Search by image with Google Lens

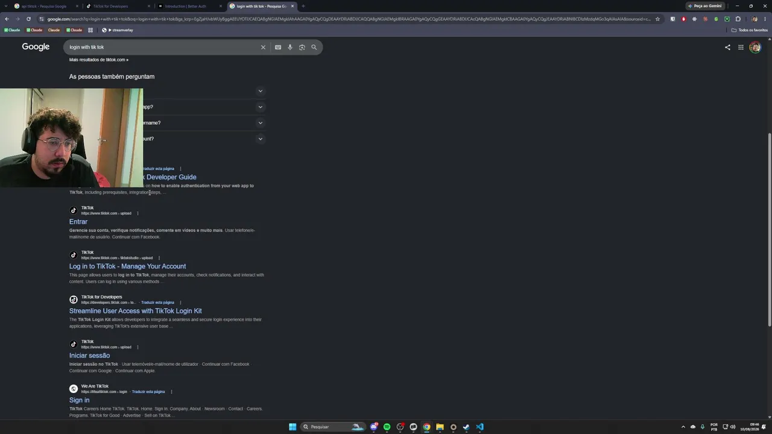(302, 47)
